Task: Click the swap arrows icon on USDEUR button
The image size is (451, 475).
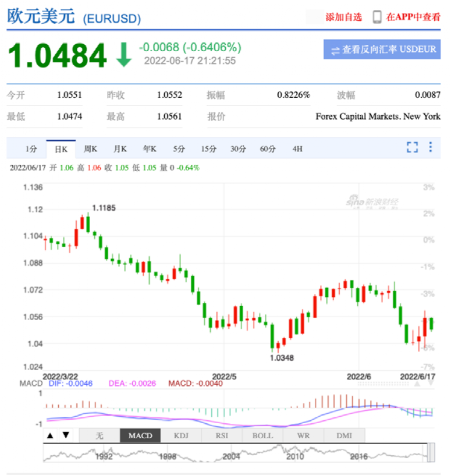Action: click(335, 51)
